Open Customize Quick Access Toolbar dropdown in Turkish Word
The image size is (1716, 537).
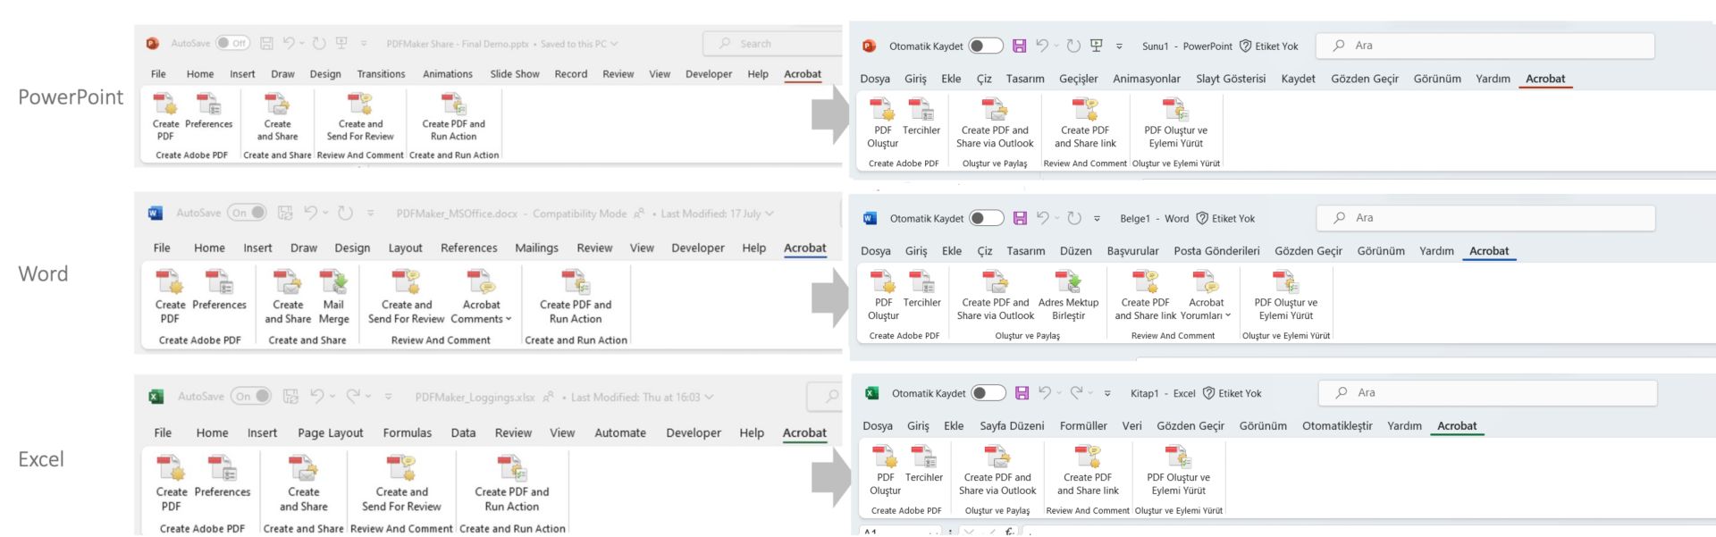(1097, 218)
